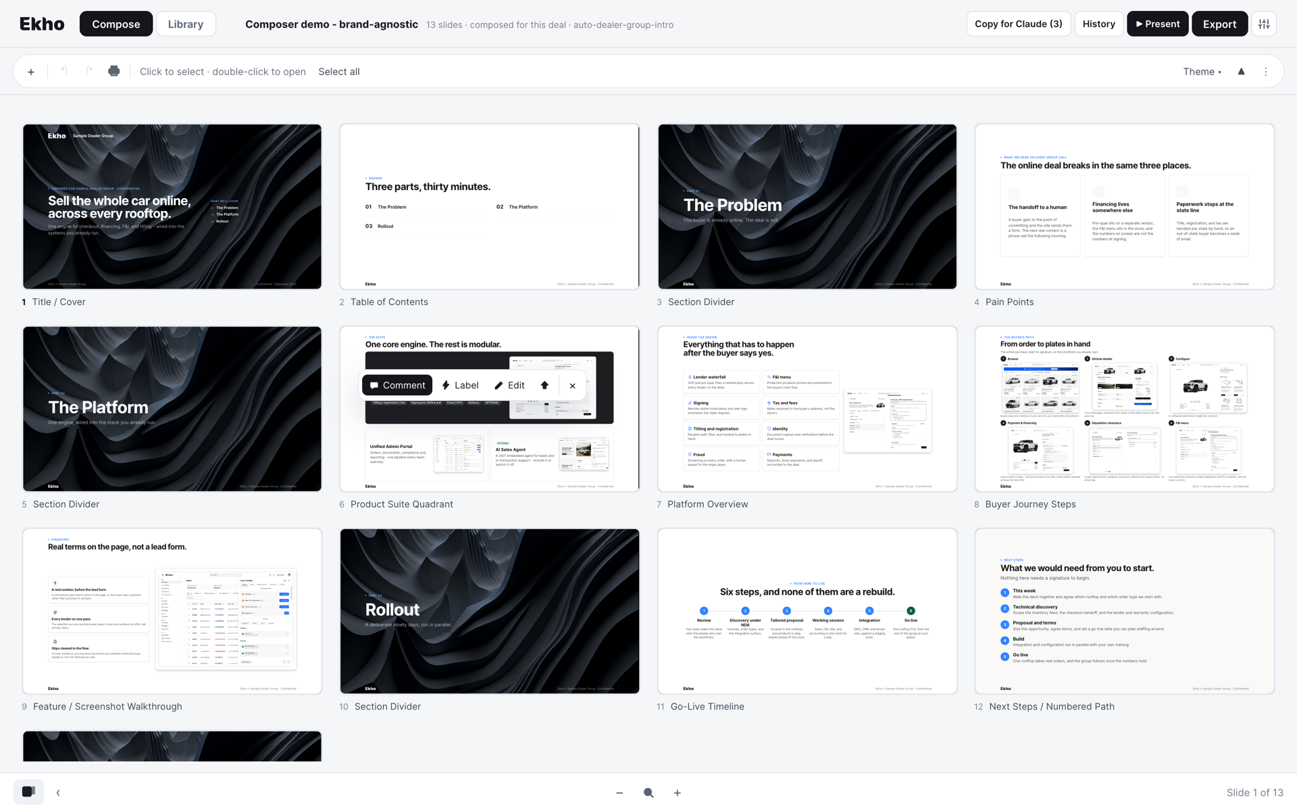Zoom in with the bottom plus icon
Screen dimensions: 1297x811
(678, 793)
